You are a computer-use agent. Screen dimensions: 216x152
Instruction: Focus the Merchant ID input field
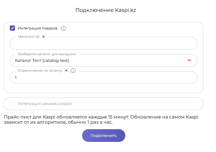103,44
